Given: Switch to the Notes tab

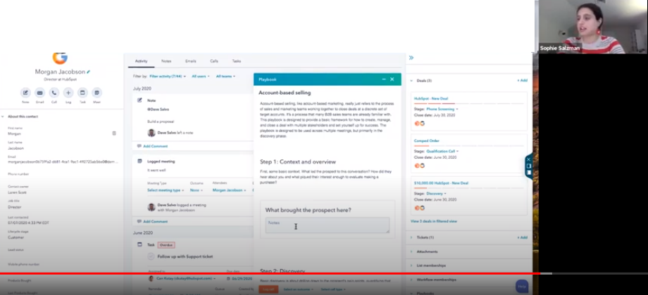Looking at the screenshot, I should (166, 61).
